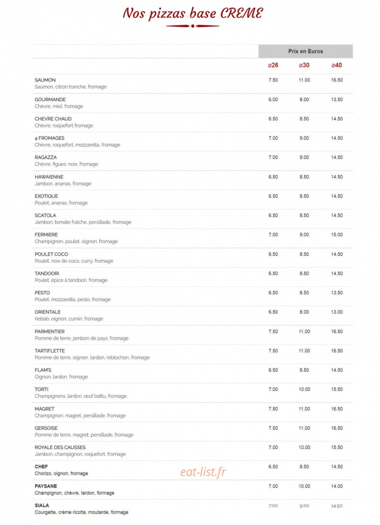380x525 pixels.
Task: Click the TORTI 10.00 price
Action: click(x=304, y=389)
